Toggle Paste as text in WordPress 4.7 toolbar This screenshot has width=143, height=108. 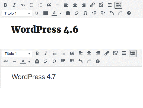click(37, 61)
